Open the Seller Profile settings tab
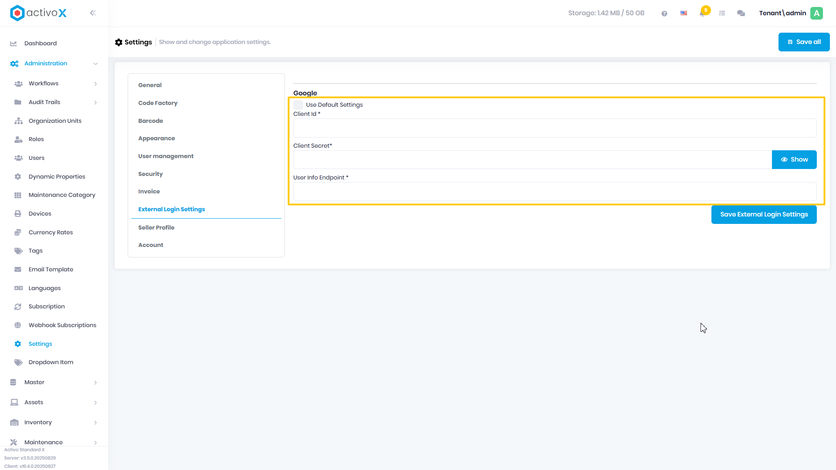 click(156, 228)
